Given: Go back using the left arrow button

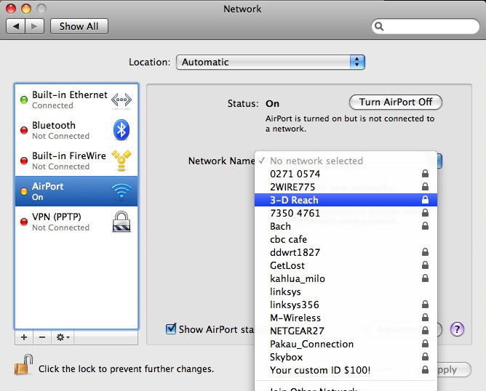Looking at the screenshot, I should point(16,26).
